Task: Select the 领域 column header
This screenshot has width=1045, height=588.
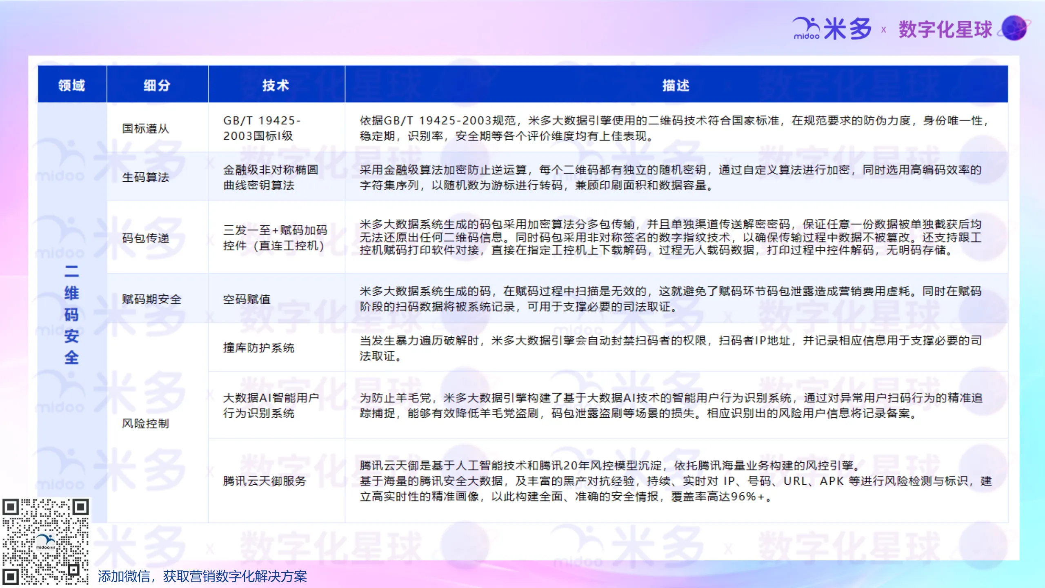Action: coord(72,85)
